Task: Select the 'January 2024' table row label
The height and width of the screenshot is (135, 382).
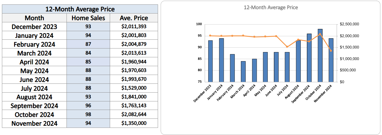Action: (x=34, y=36)
